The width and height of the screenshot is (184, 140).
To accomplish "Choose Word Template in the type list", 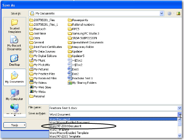I will (x=113, y=129).
